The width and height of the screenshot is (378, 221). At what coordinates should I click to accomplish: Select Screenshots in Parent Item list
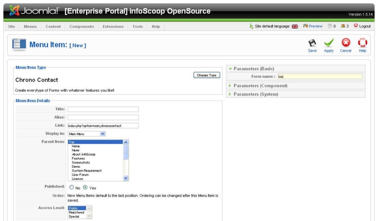[95, 163]
